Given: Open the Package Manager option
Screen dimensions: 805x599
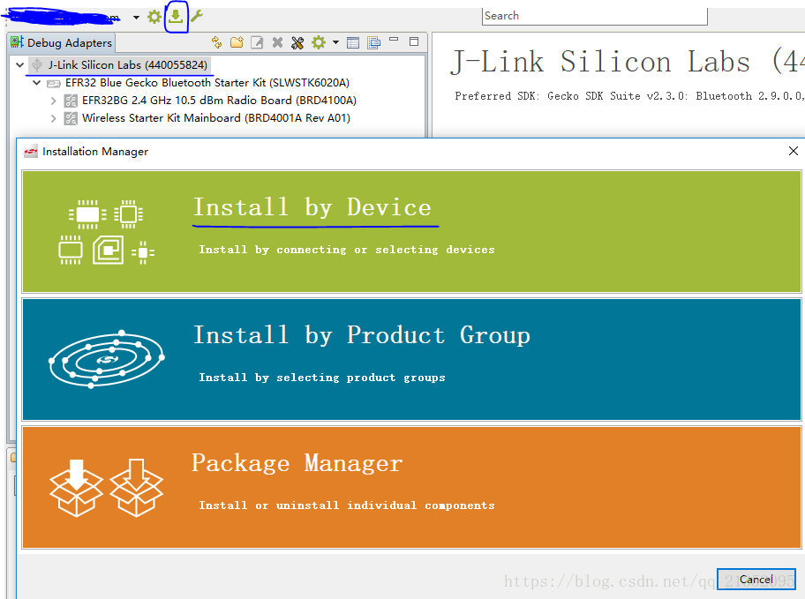Looking at the screenshot, I should [411, 487].
